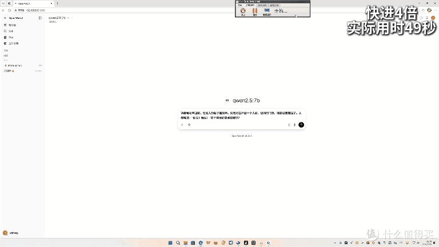Select the first tab in the recorder window
Image resolution: width=439 pixels, height=247 pixels.
click(240, 5)
